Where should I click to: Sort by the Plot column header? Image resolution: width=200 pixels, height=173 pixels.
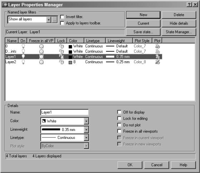click(157, 41)
